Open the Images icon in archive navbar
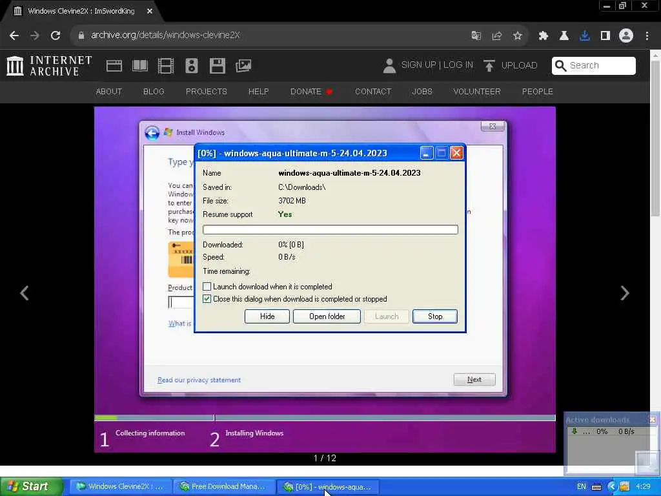The image size is (661, 496). tap(243, 66)
